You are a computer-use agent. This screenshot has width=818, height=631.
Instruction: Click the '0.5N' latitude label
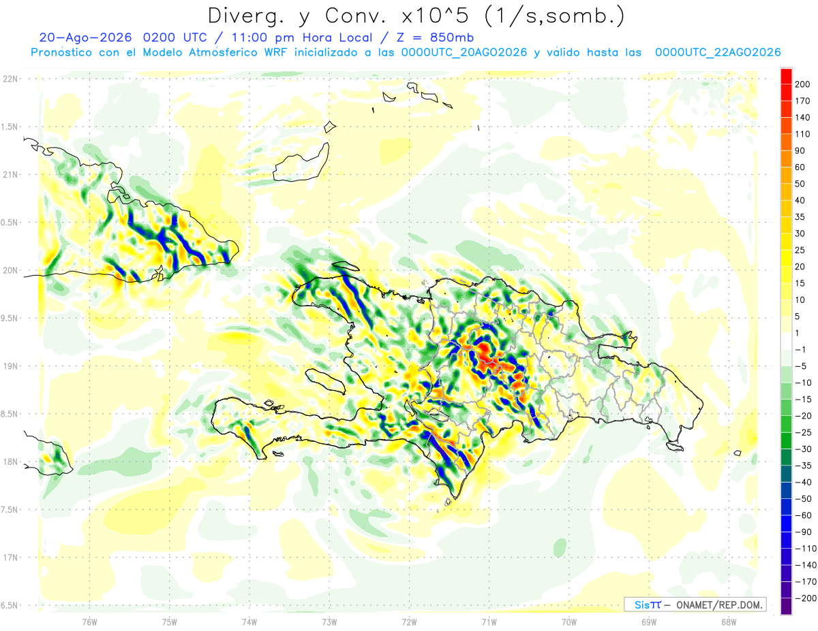(10, 222)
